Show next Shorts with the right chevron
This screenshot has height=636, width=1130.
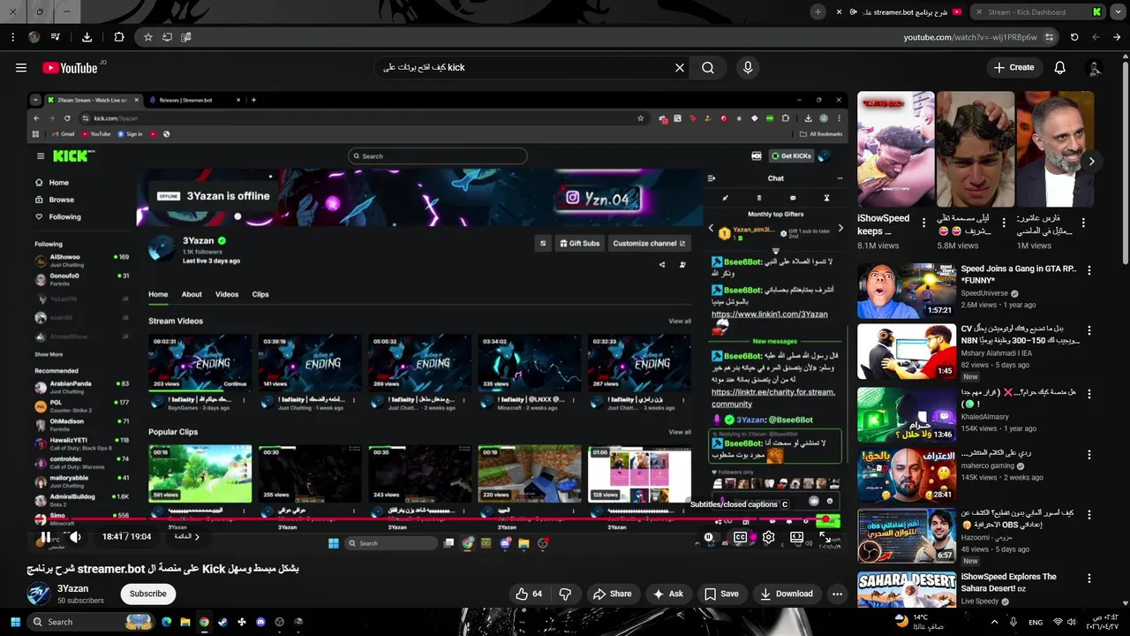click(1091, 162)
